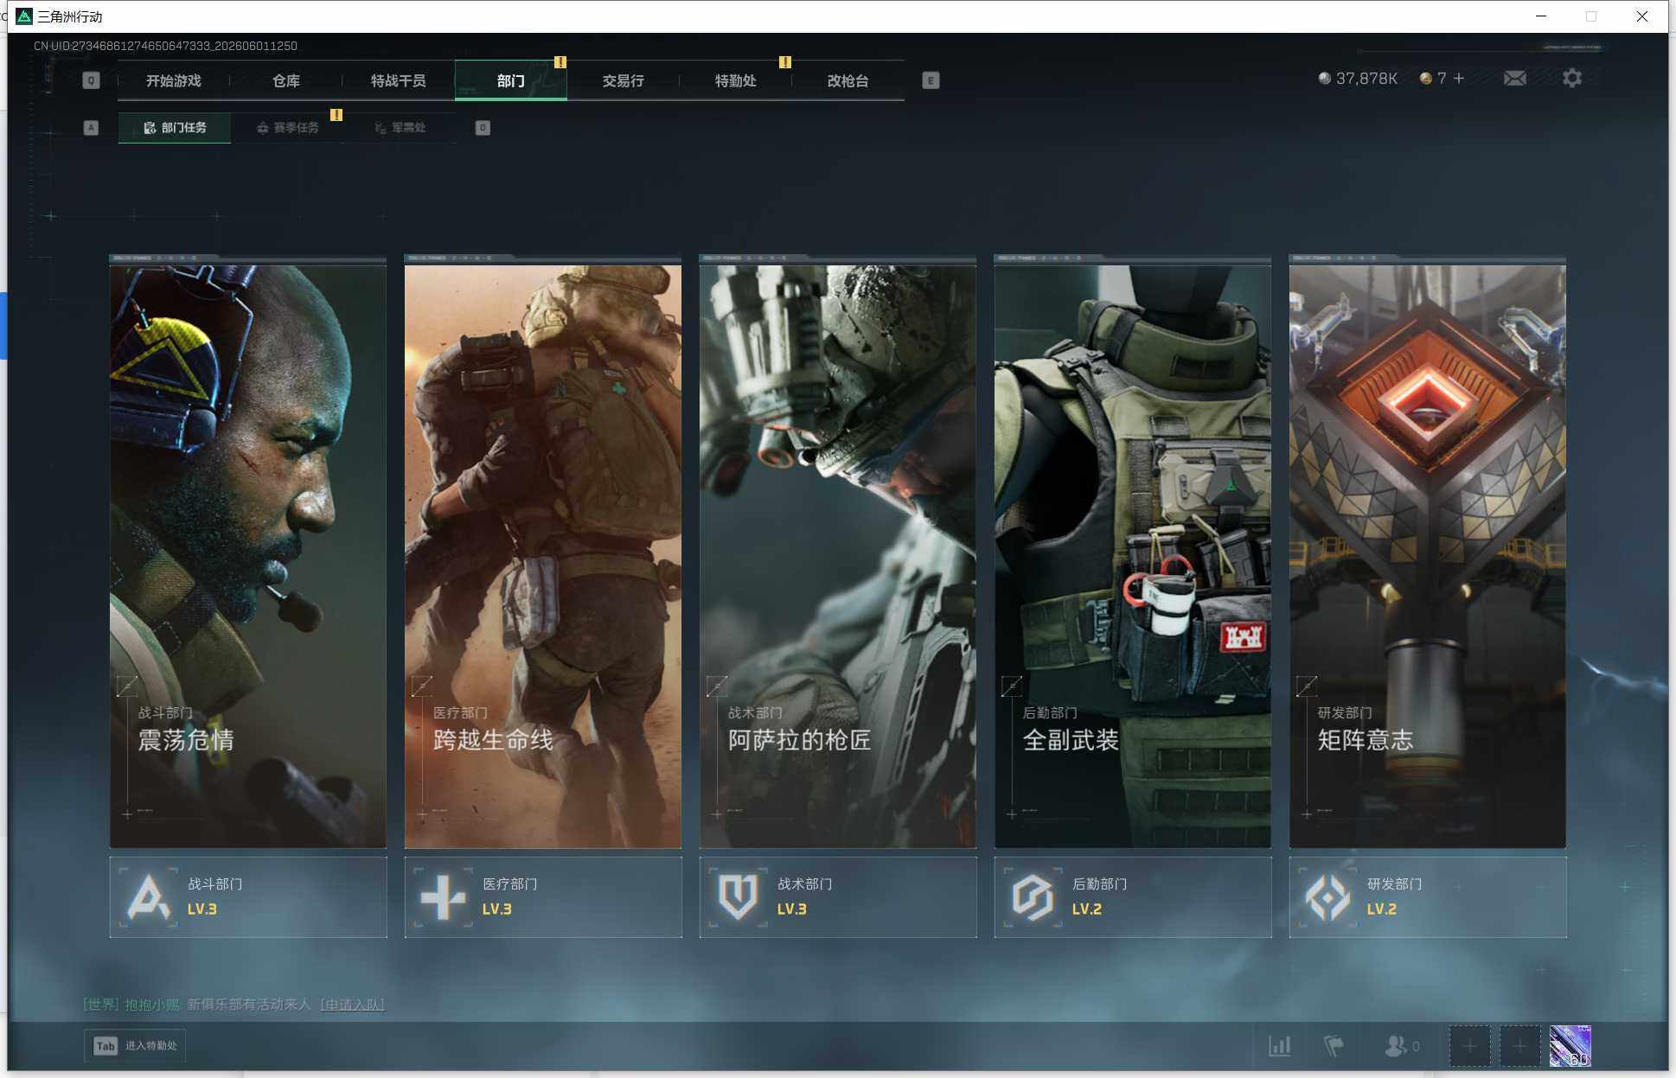Click the silver coin currency icon
1676x1078 pixels.
click(1324, 79)
